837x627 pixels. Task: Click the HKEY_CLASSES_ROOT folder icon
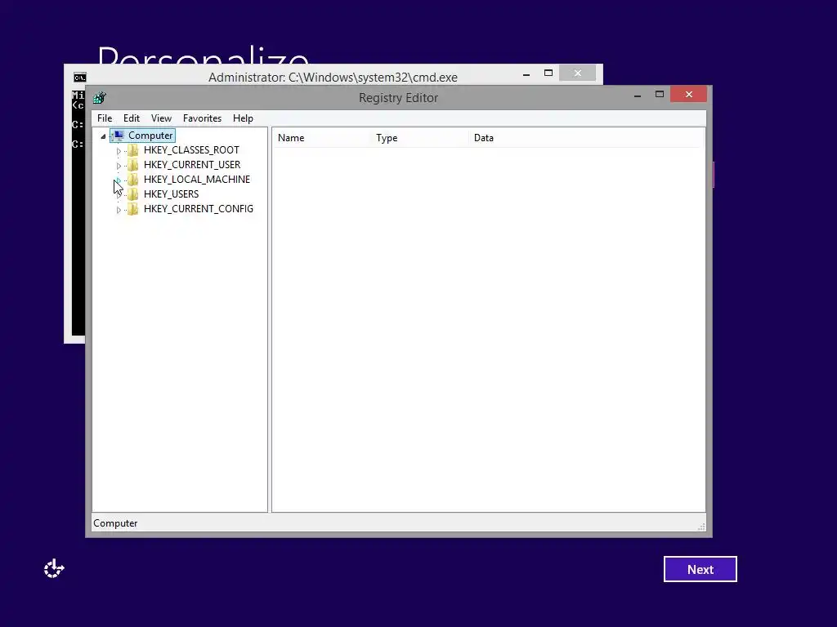pyautogui.click(x=132, y=150)
